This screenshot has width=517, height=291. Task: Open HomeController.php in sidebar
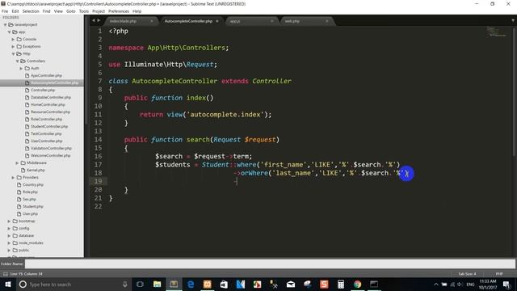pyautogui.click(x=48, y=104)
